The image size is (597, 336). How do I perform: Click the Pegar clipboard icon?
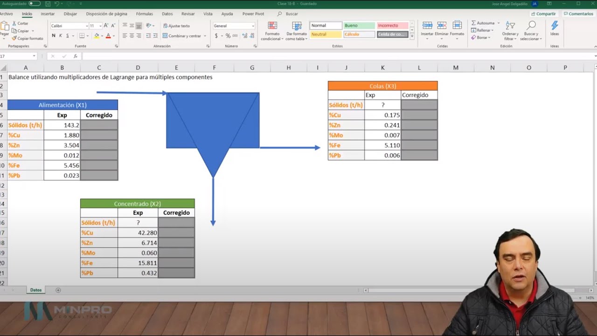(x=4, y=26)
